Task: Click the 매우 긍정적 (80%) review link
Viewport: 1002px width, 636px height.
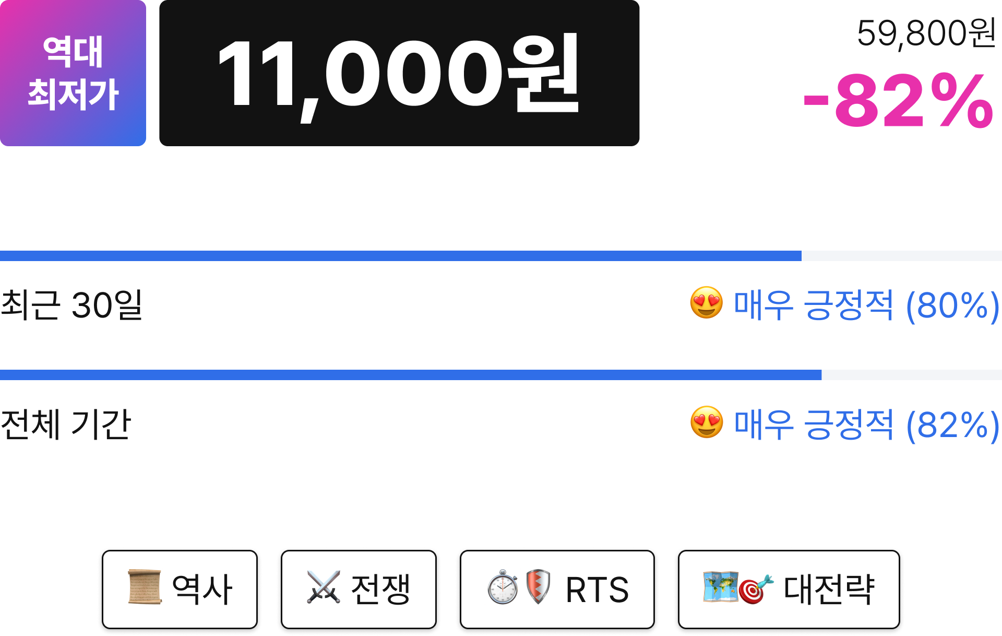Action: tap(867, 305)
